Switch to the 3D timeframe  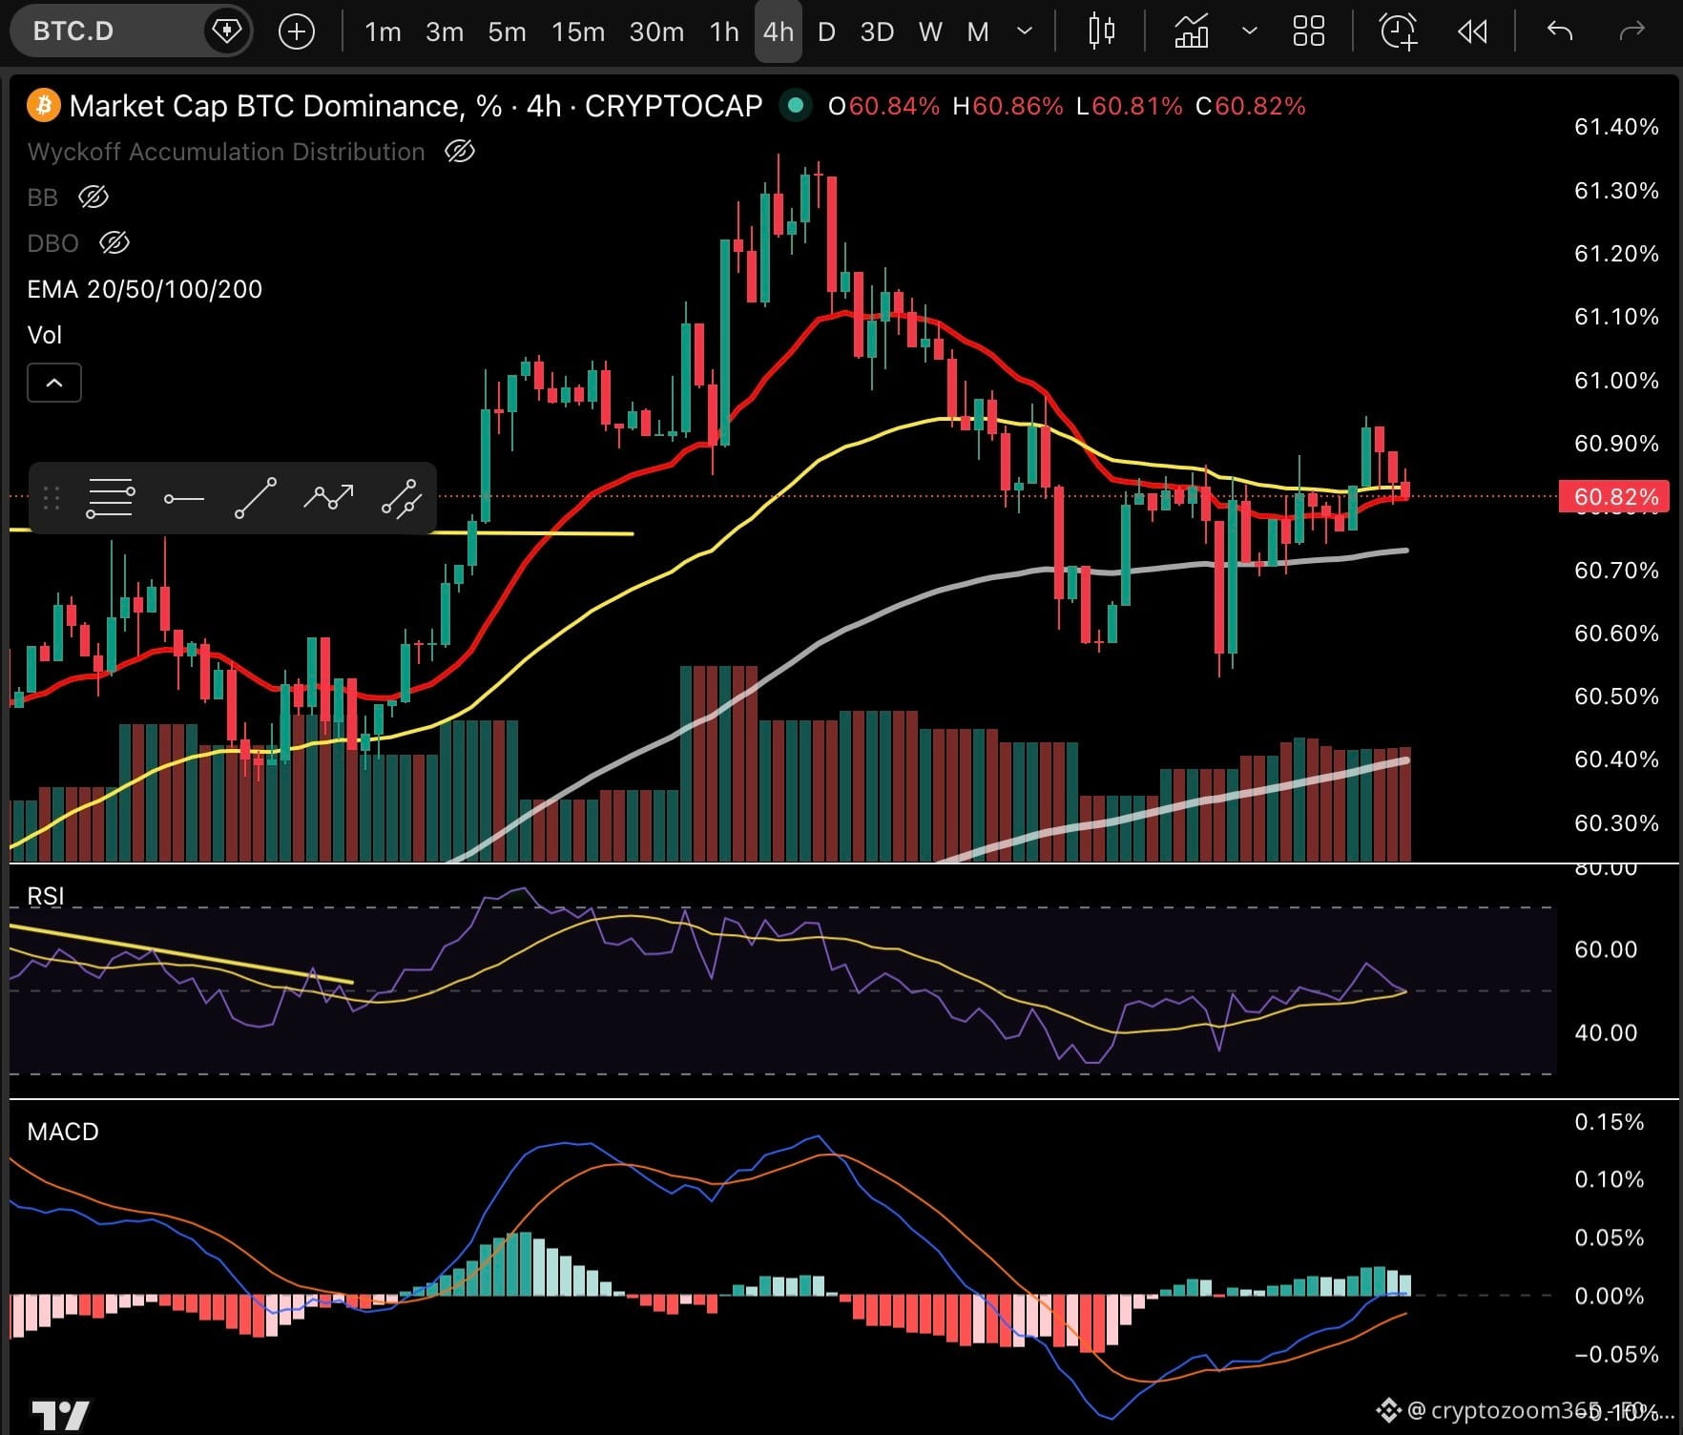877,31
